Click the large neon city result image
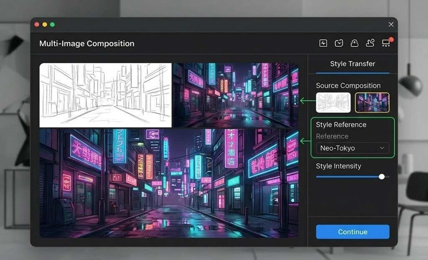Viewport: 428px width, 260px height. coord(169,183)
